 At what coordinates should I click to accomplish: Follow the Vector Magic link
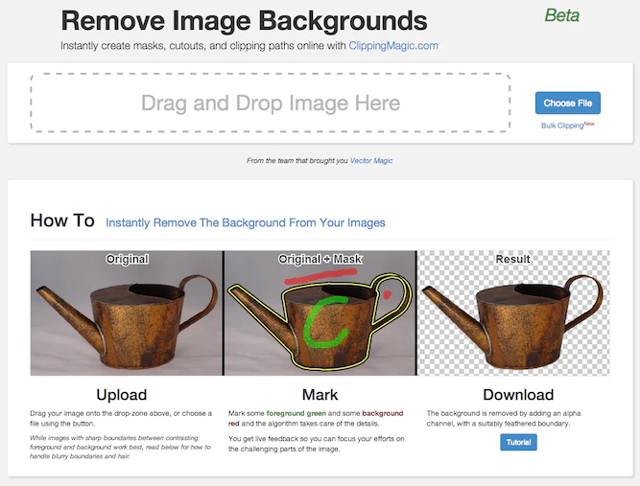370,161
